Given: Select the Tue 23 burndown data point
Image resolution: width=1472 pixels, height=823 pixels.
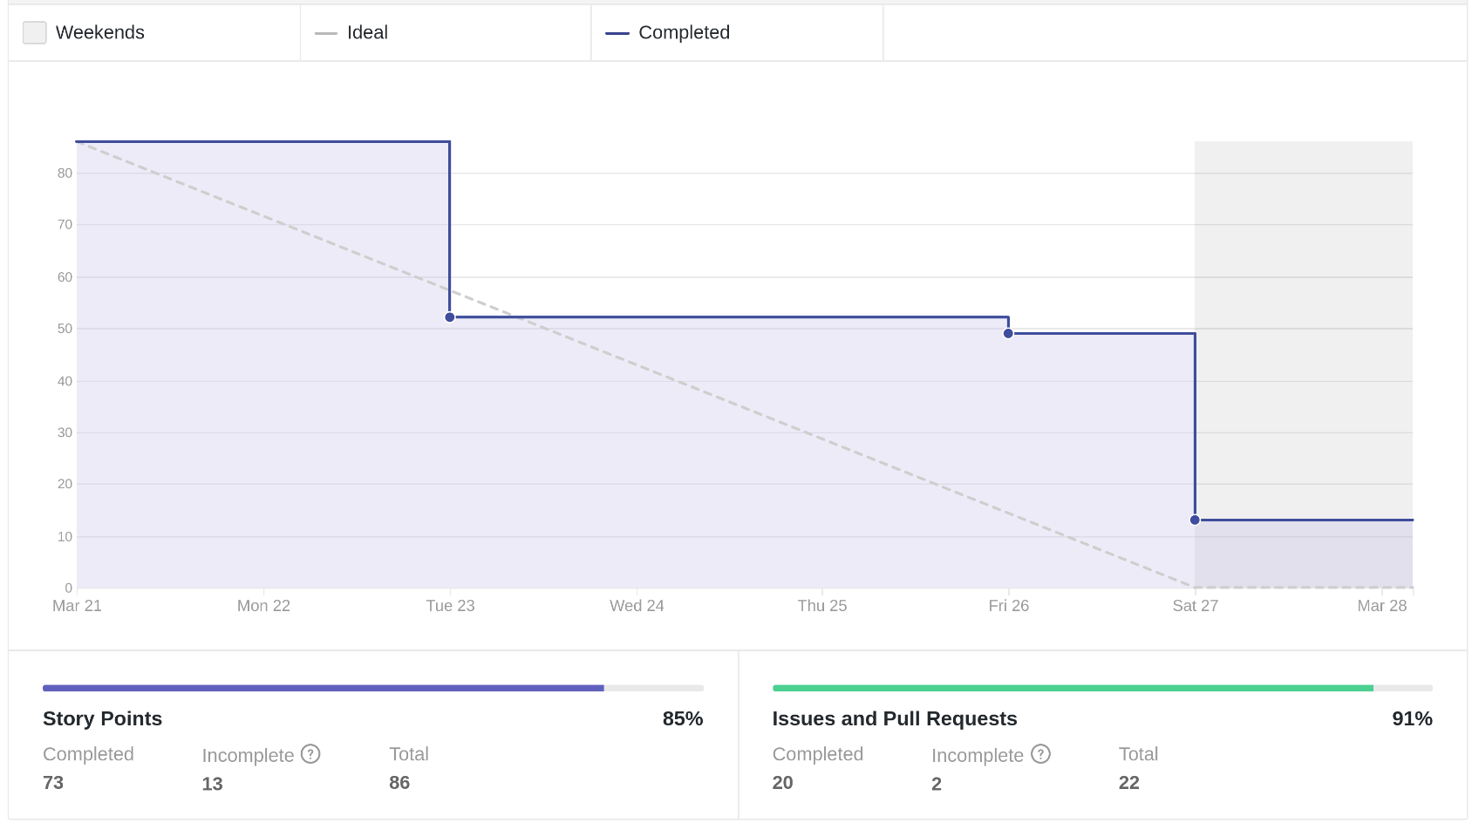Looking at the screenshot, I should [x=450, y=317].
